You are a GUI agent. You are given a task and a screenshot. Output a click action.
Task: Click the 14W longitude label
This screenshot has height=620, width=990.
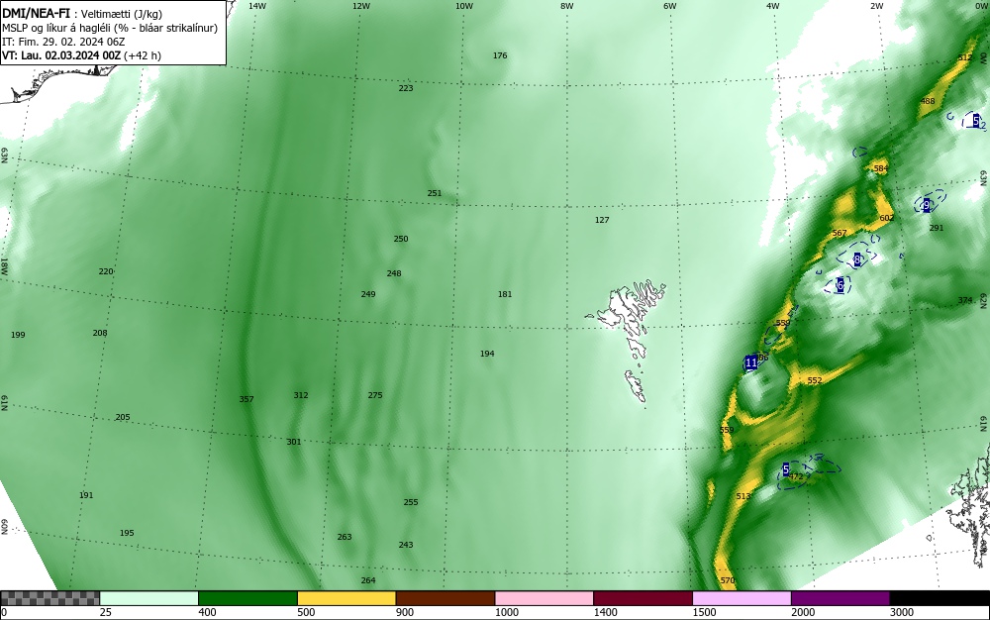point(257,6)
